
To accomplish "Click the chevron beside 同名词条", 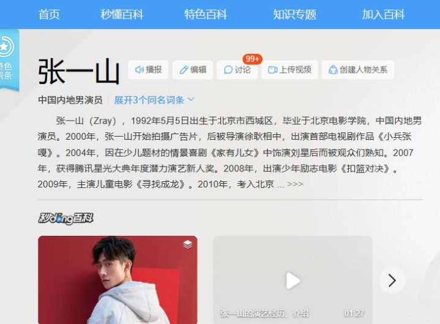I will pyautogui.click(x=191, y=99).
